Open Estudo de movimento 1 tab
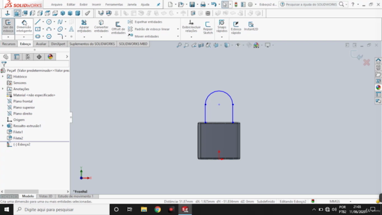Viewport: 382px width, 215px height. tap(76, 196)
